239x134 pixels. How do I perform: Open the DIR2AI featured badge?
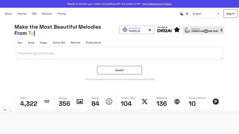pyautogui.click(x=168, y=30)
